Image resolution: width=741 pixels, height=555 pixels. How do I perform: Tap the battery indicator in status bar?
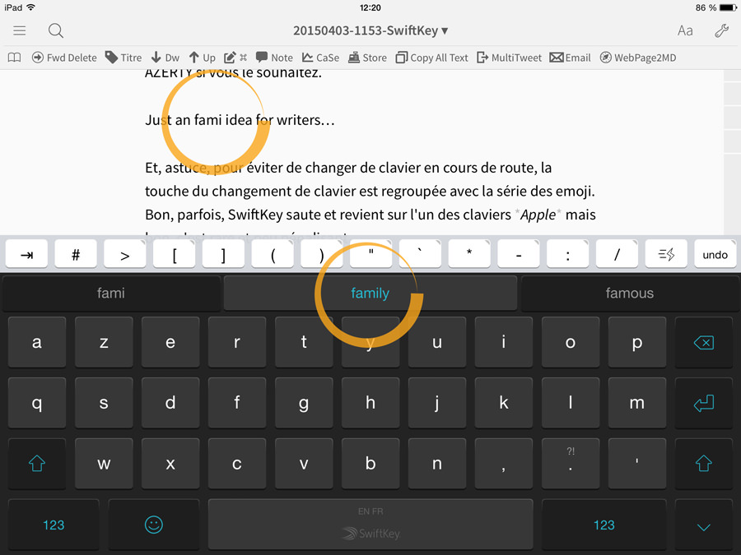click(x=727, y=7)
